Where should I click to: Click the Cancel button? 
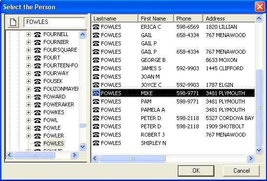(x=241, y=171)
